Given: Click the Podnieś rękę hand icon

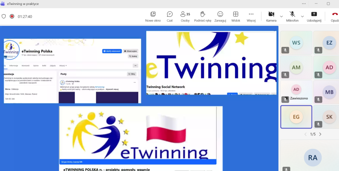Looking at the screenshot, I should [x=203, y=14].
